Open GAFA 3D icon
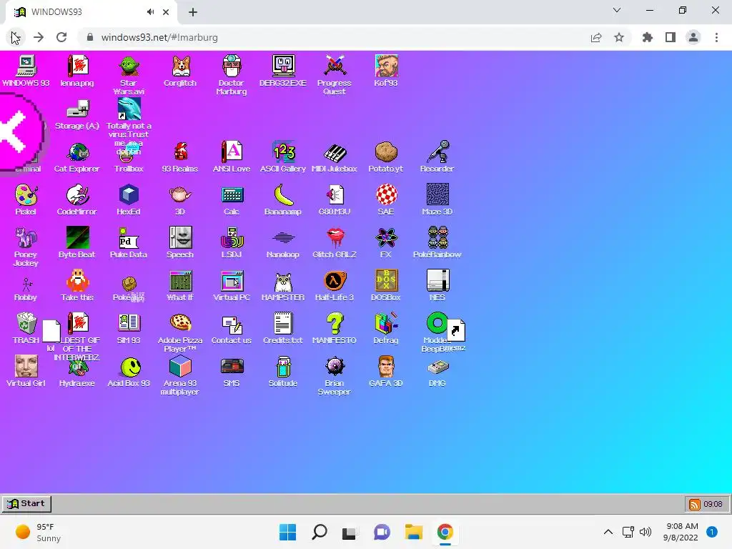The width and height of the screenshot is (732, 549). pyautogui.click(x=385, y=367)
